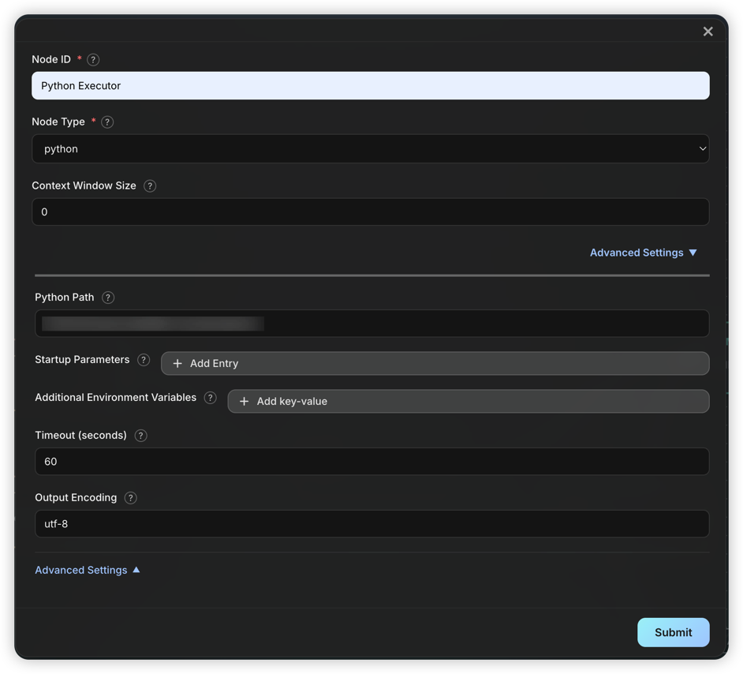Screen dimensions: 743x674
Task: Add key-value environment variable
Action: click(x=468, y=402)
